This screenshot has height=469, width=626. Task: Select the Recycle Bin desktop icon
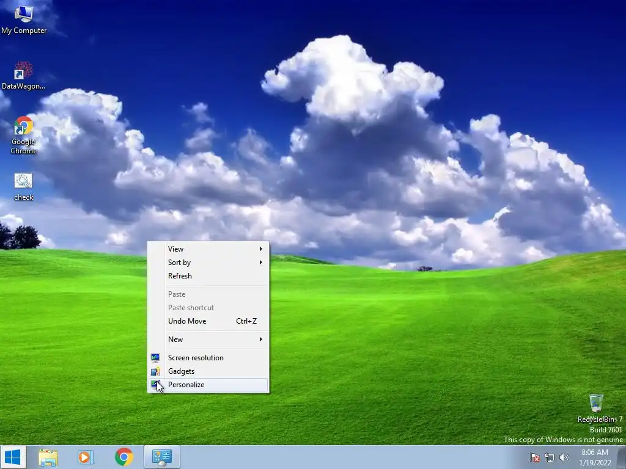pos(597,409)
